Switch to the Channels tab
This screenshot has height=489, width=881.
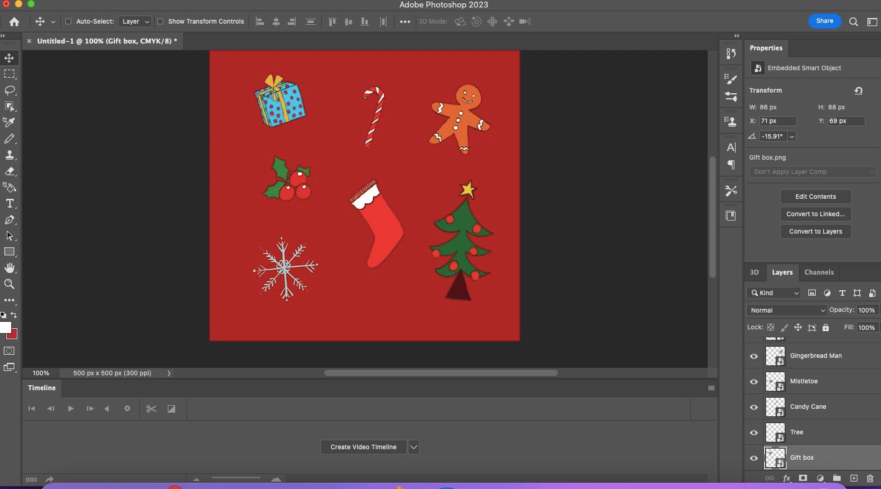pyautogui.click(x=818, y=272)
